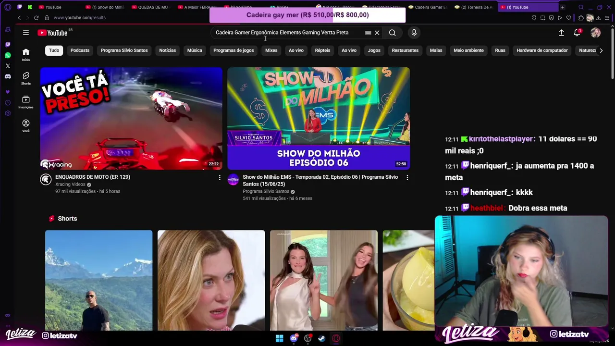The height and width of the screenshot is (346, 615).
Task: Open the Xracing channel avatar
Action: pyautogui.click(x=46, y=179)
